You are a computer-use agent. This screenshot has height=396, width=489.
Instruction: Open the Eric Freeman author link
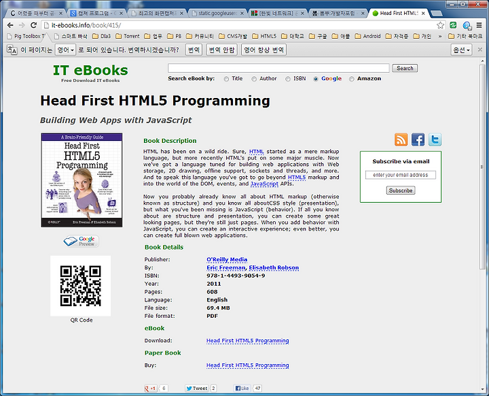(x=225, y=267)
